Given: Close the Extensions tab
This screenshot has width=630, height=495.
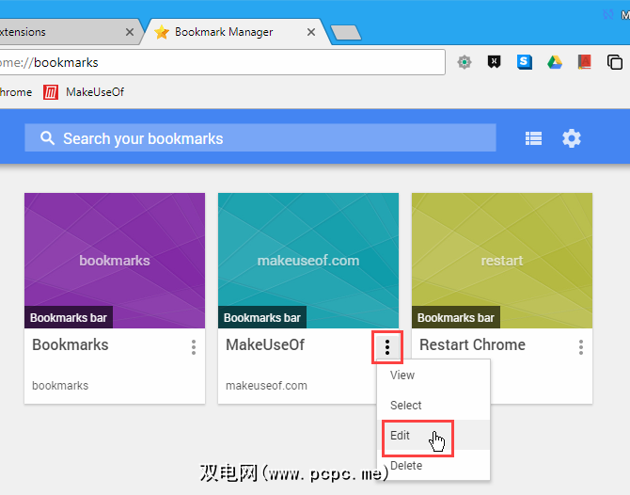Looking at the screenshot, I should pos(130,32).
